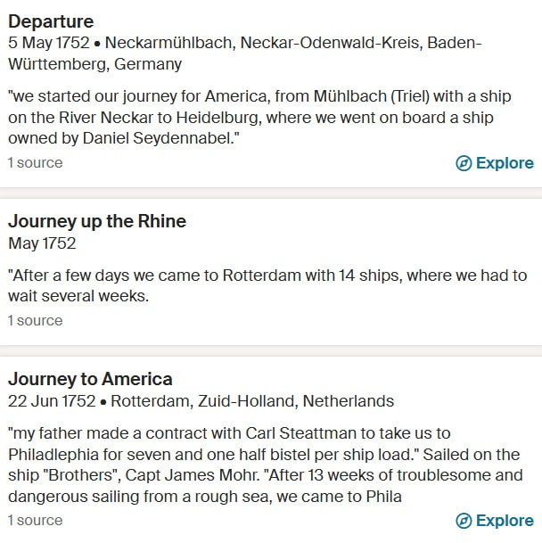Click the Carl Steattman contract description text

[266, 465]
